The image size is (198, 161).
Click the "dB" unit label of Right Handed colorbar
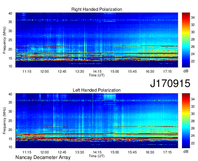pyautogui.click(x=186, y=71)
